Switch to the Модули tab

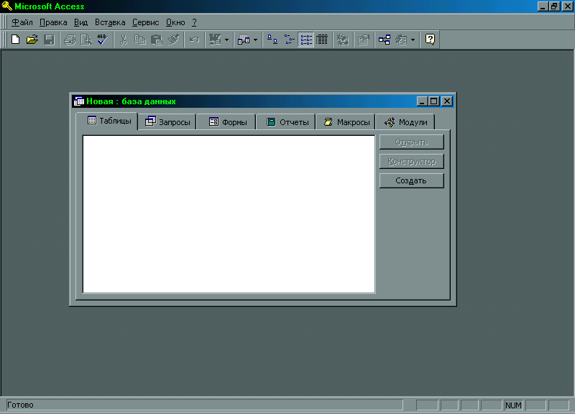pos(406,122)
